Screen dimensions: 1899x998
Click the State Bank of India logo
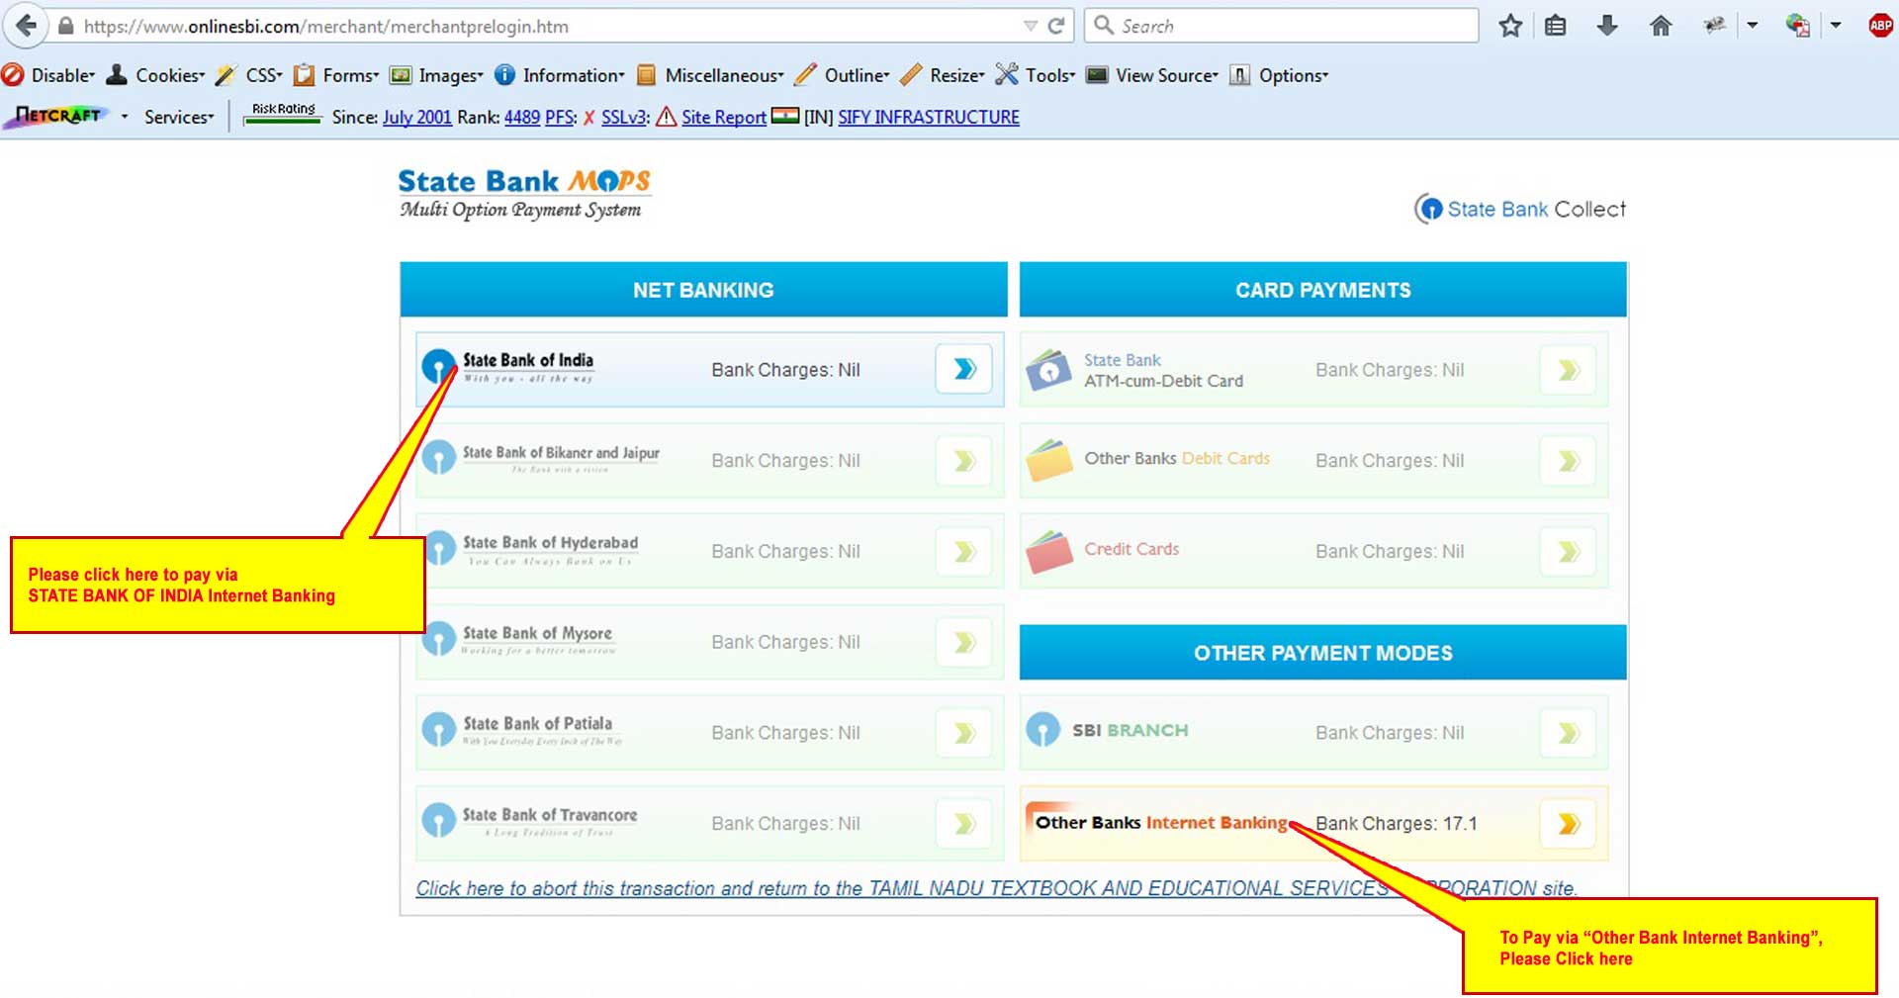point(507,366)
